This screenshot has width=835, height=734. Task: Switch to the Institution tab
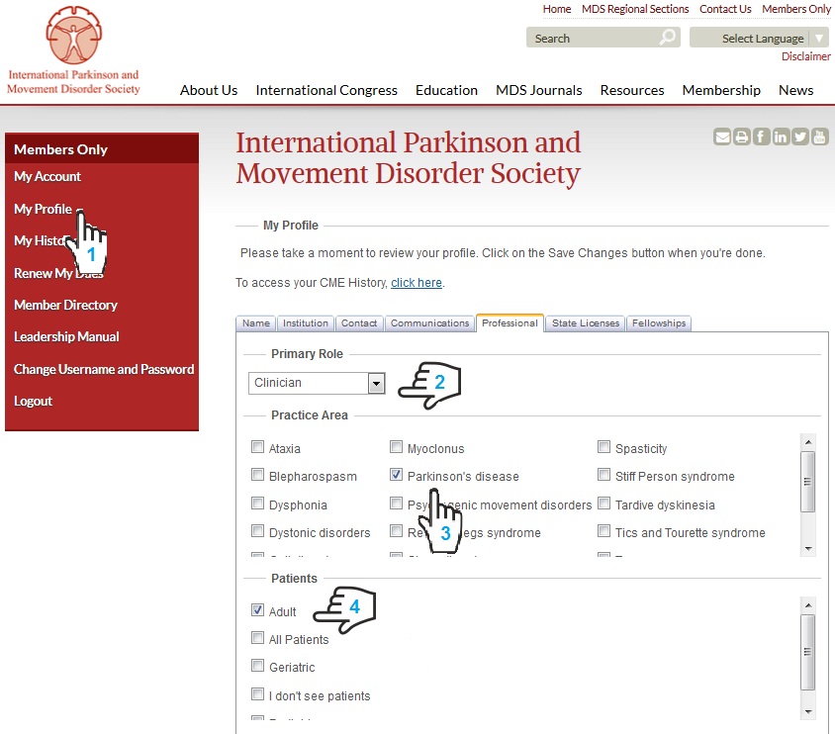305,323
